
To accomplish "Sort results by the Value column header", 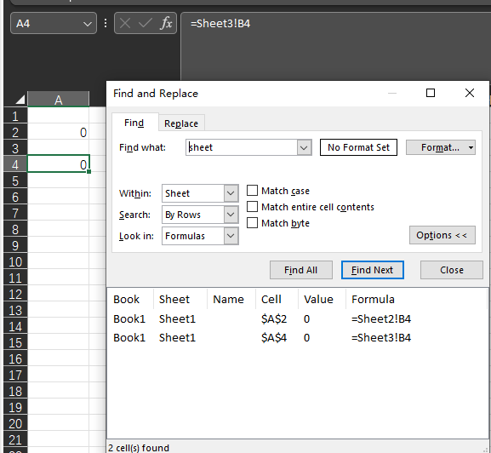I will (322, 299).
